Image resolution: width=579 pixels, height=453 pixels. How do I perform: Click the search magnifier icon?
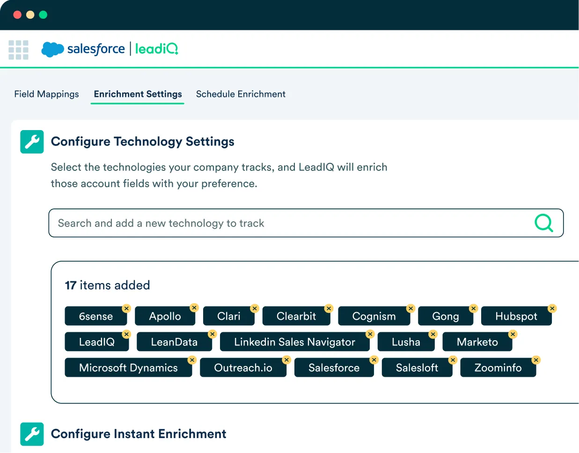click(543, 223)
